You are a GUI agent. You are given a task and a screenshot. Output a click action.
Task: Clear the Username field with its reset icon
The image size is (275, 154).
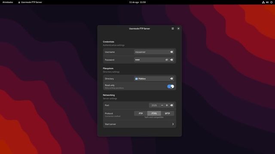click(x=172, y=52)
